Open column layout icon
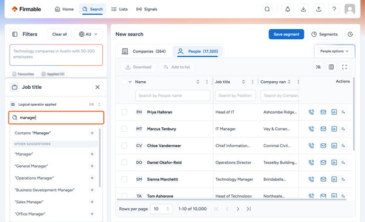 pos(331,67)
